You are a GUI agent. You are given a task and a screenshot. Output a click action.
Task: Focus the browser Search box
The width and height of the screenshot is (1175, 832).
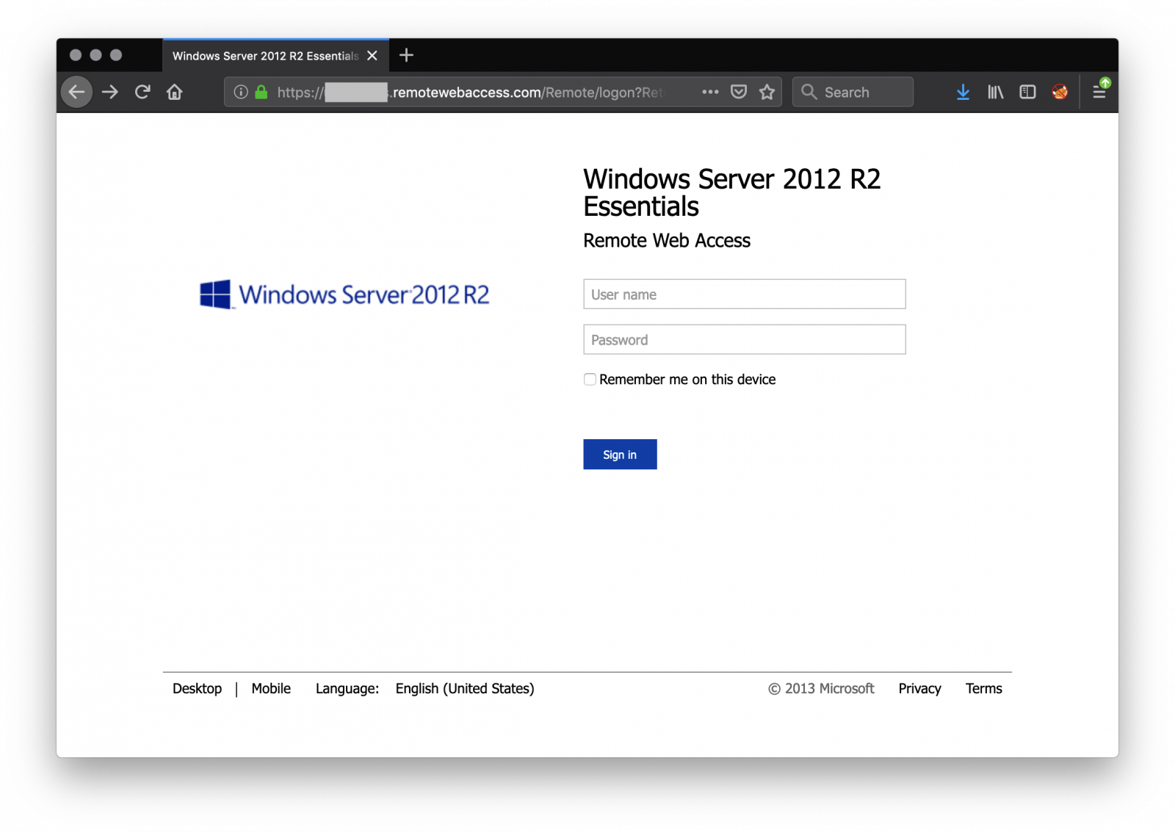853,93
